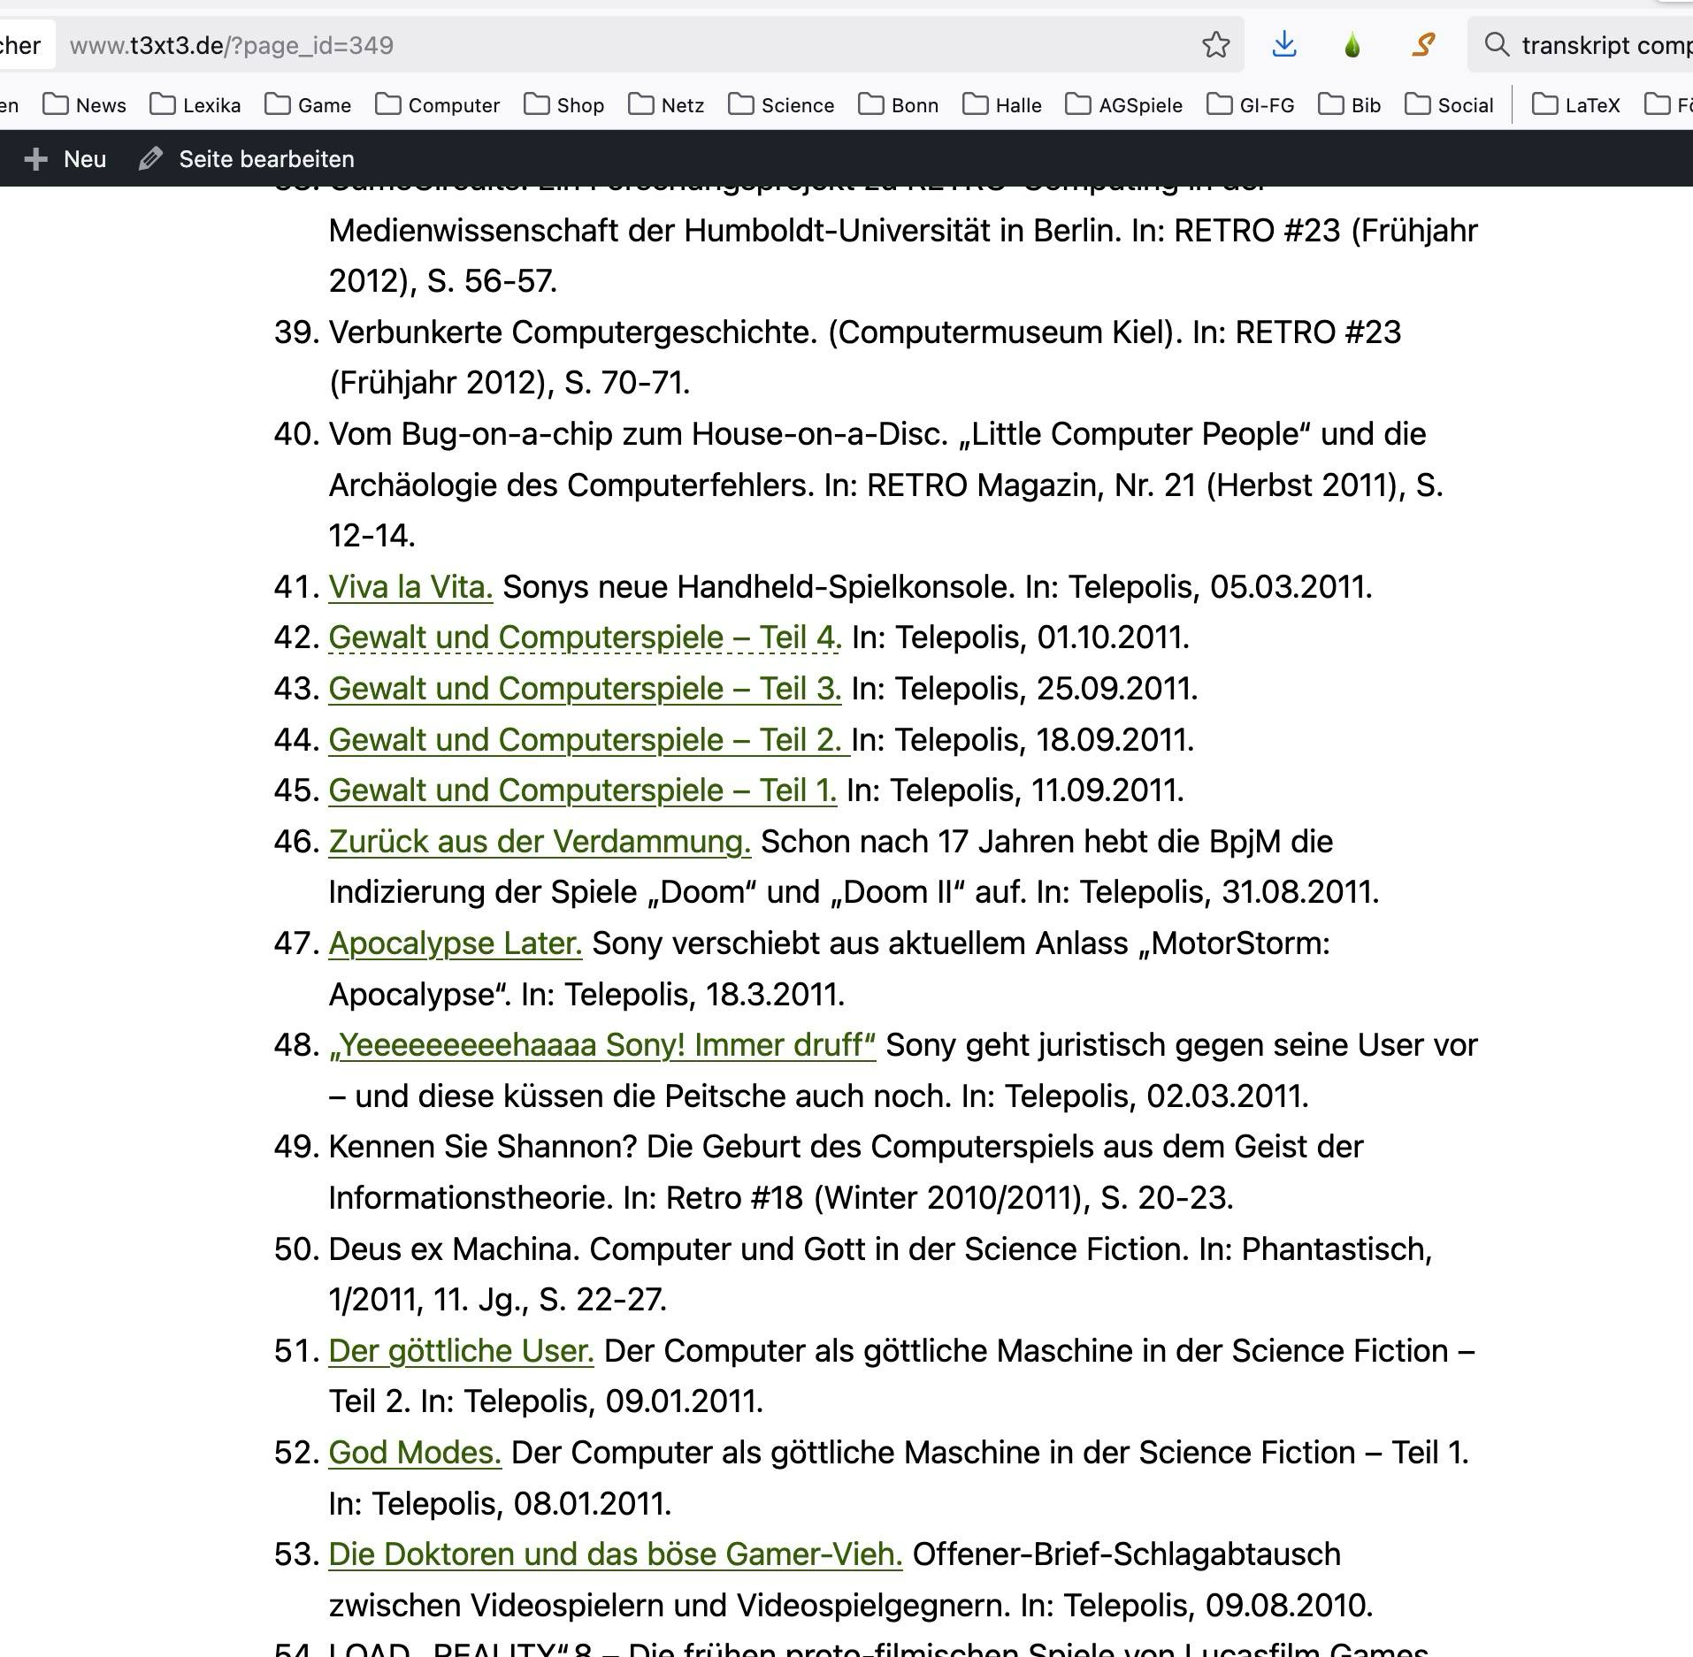Open Gewalt und Computerspiele – Teil 4
This screenshot has height=1657, width=1693.
pyautogui.click(x=585, y=638)
